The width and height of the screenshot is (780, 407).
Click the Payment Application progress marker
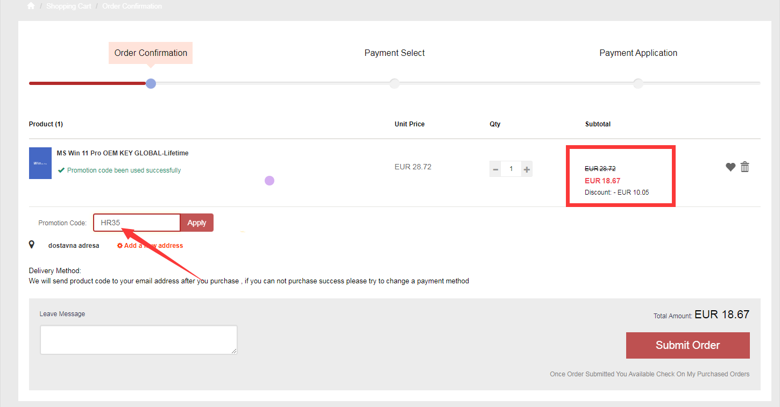[x=638, y=83]
